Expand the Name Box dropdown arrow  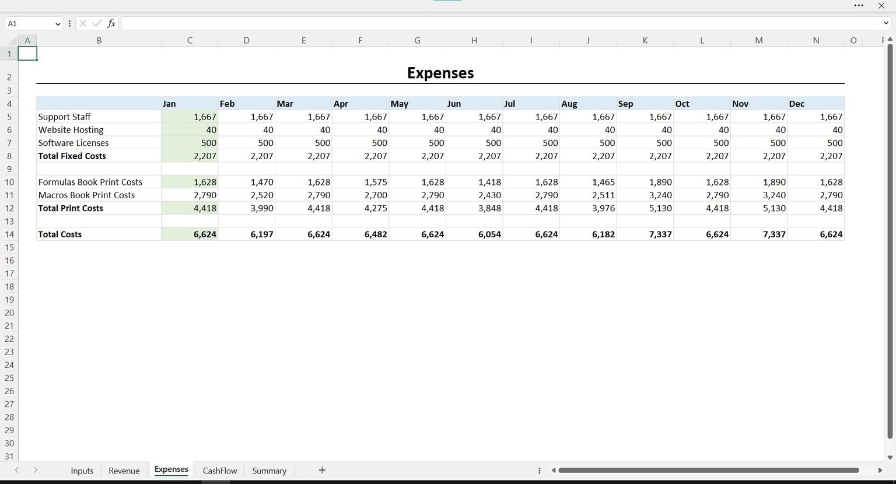[58, 24]
